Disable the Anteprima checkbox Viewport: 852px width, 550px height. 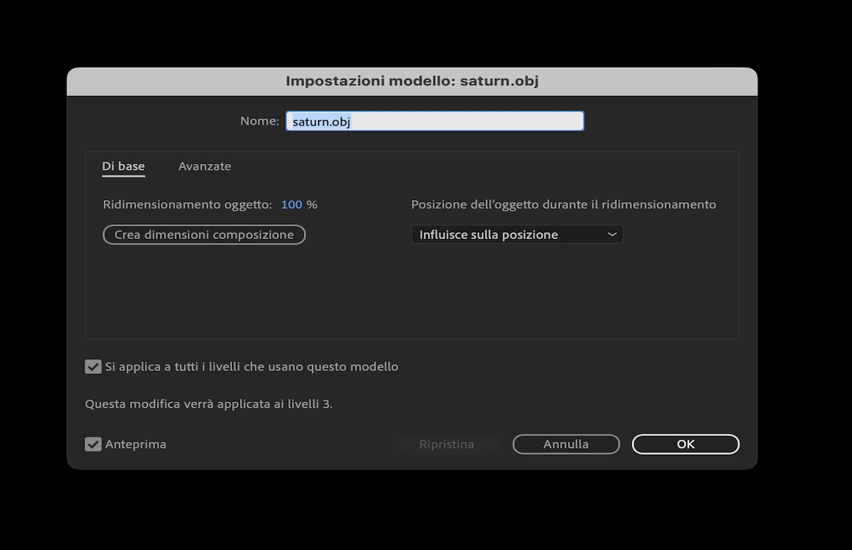click(x=92, y=444)
